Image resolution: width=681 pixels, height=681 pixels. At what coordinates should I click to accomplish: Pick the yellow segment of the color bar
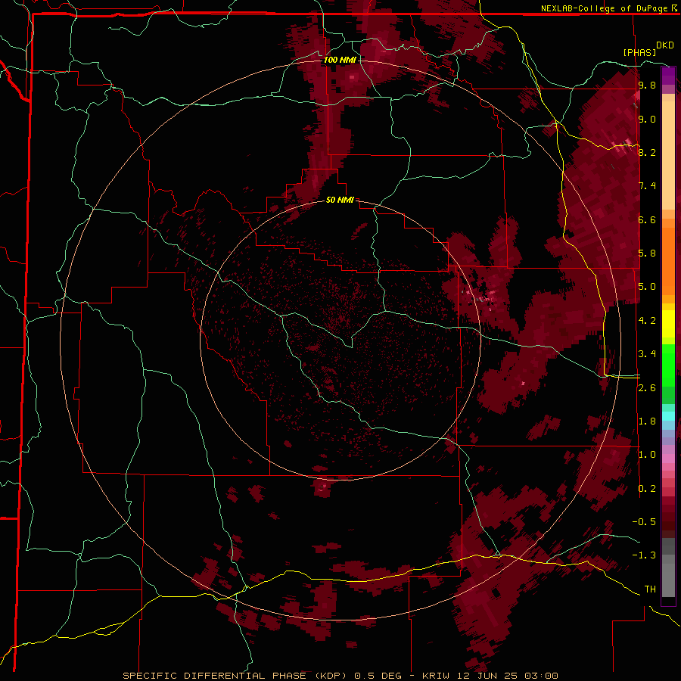coord(668,324)
